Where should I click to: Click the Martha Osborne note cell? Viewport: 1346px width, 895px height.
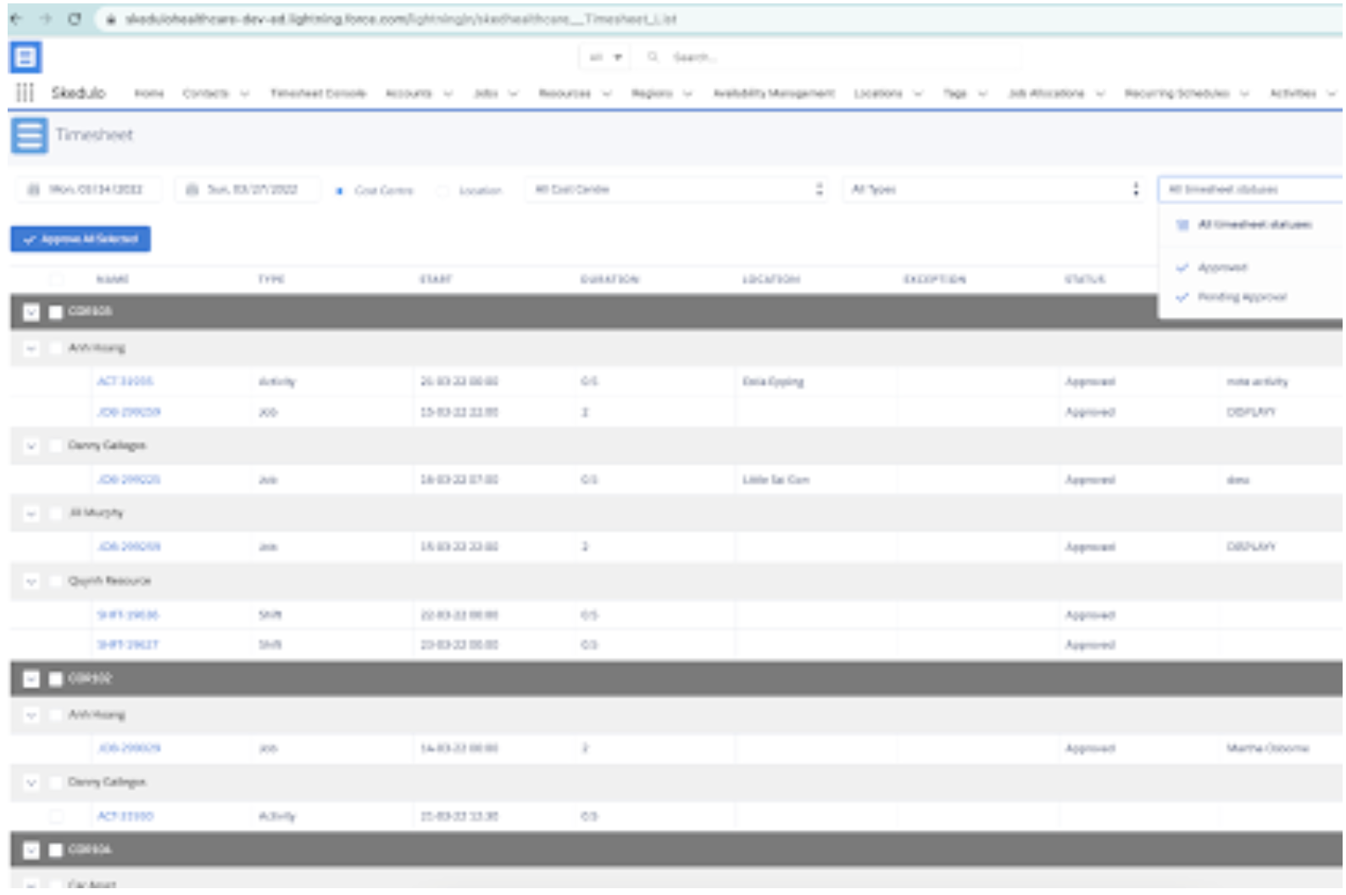(x=1267, y=748)
